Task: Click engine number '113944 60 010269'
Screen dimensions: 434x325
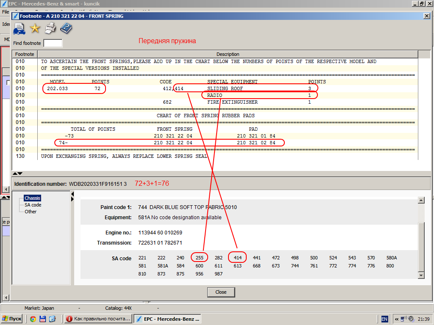Action: tap(160, 233)
